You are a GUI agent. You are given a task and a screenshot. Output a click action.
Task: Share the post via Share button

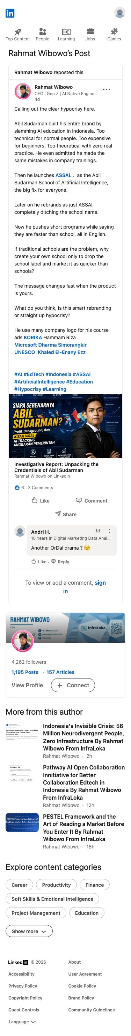65,514
